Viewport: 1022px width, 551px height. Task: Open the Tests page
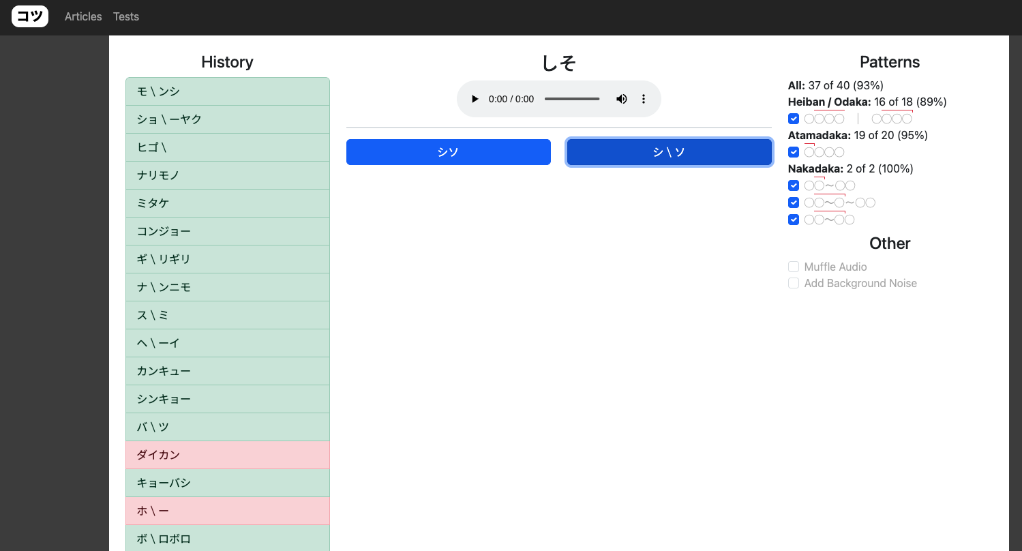126,16
